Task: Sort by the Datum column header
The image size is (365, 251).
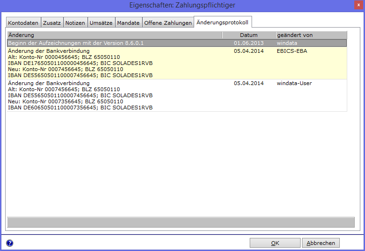Action: (x=249, y=35)
